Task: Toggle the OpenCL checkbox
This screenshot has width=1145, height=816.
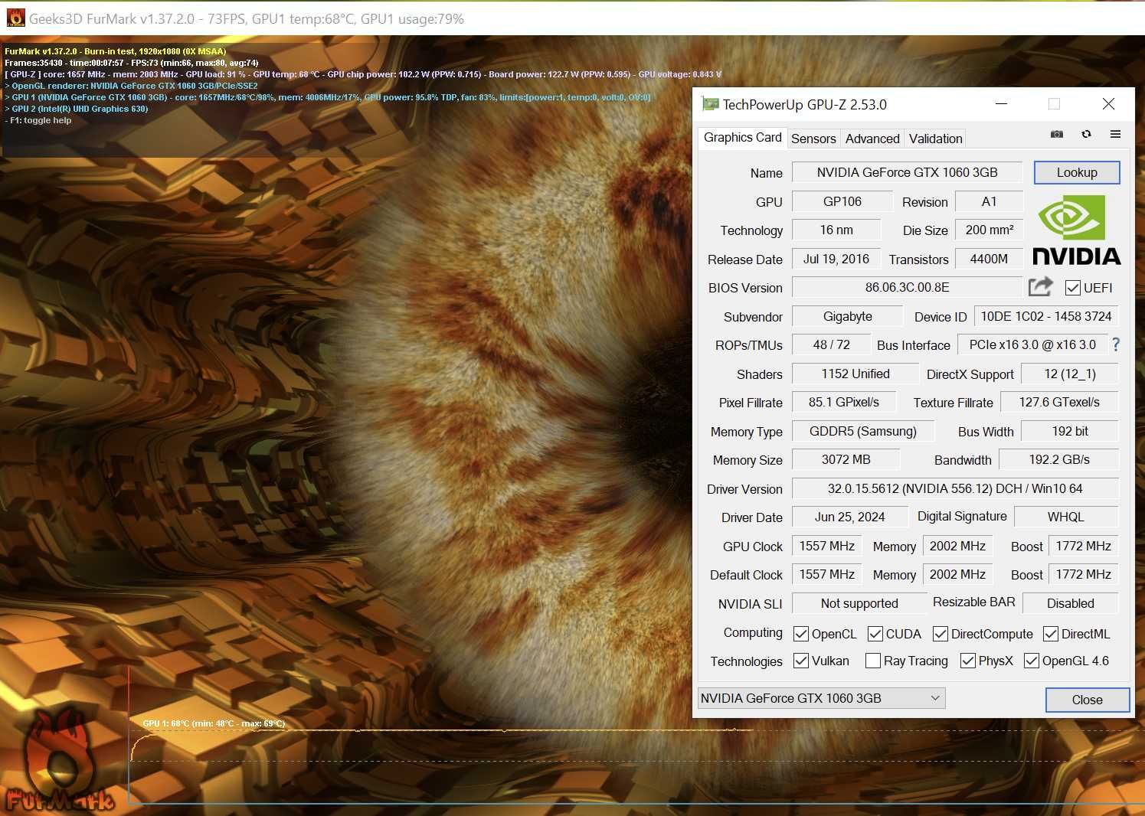Action: click(x=801, y=634)
